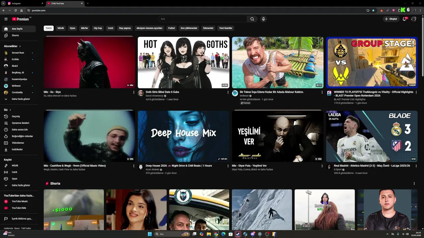
Task: Open Shorts from the sidebar
Action: [x=19, y=35]
